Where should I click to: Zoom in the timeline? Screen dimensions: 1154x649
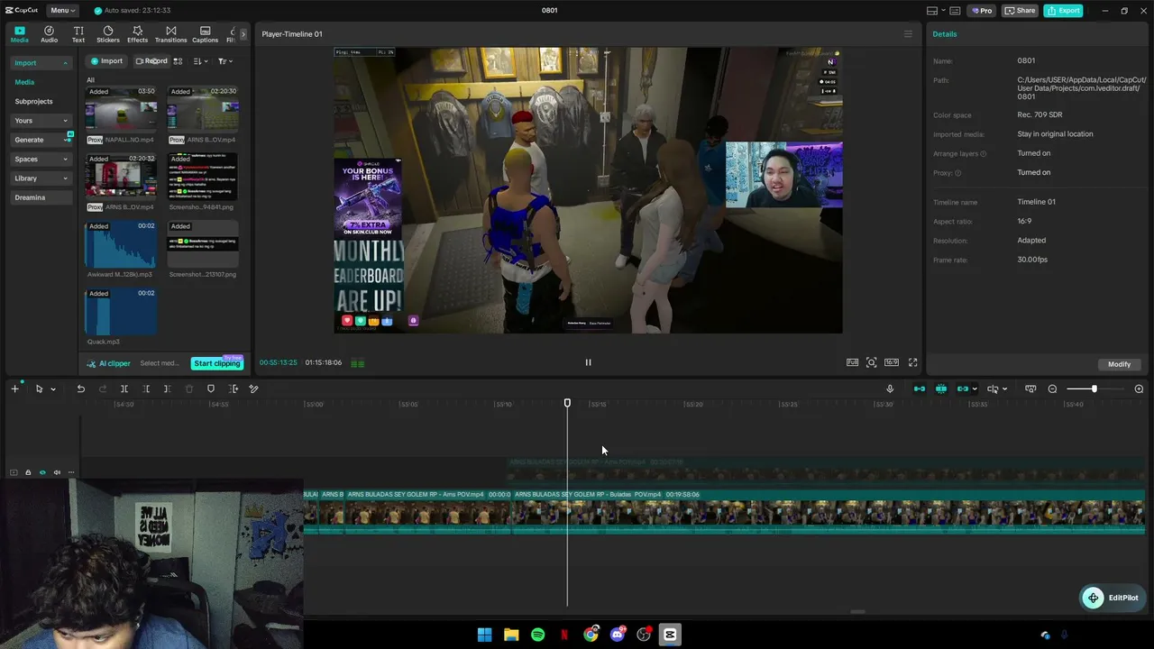click(1139, 388)
